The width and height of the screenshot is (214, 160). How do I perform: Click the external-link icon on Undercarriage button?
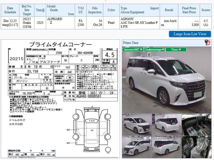[x=163, y=50]
